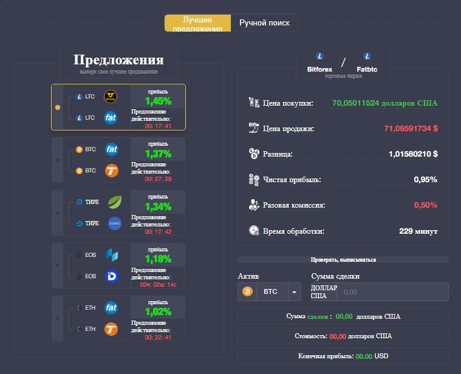Click the Bitcoin icon in the Актив selector
This screenshot has height=374, width=461.
tap(247, 292)
